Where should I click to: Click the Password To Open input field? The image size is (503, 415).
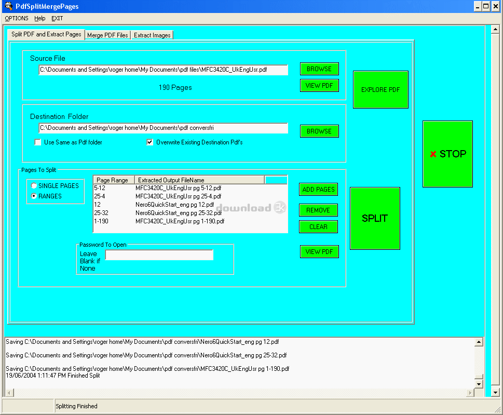159,255
